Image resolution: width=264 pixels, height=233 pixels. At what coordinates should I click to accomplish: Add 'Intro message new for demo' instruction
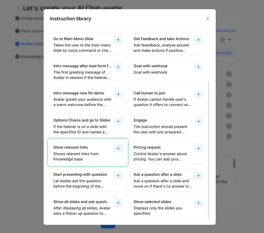click(x=118, y=94)
